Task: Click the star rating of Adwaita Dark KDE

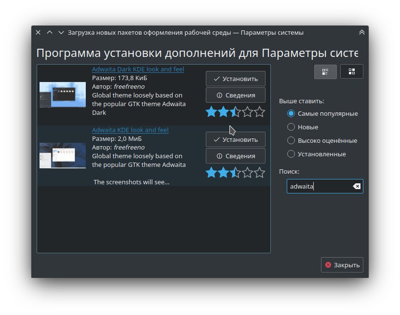Action: point(236,112)
